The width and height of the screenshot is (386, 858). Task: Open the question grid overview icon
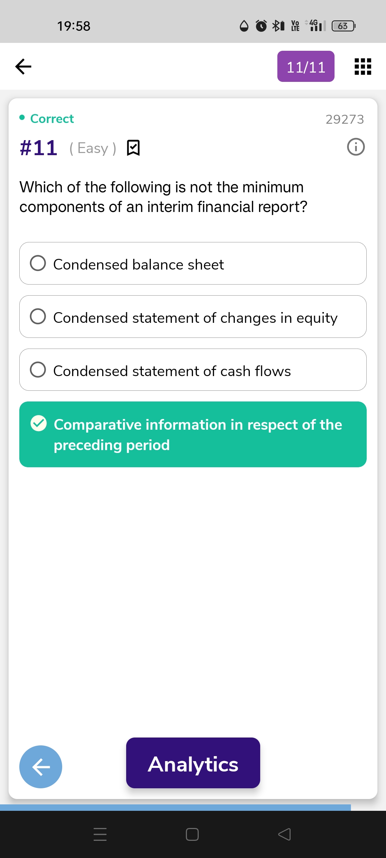point(363,66)
